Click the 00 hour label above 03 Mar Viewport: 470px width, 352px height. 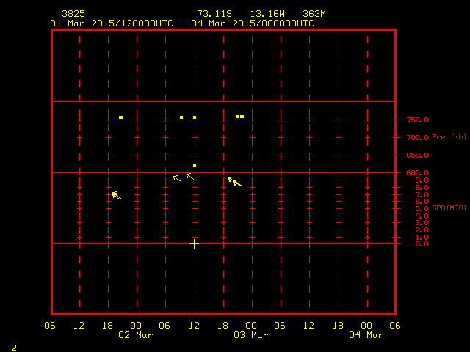tap(251, 326)
